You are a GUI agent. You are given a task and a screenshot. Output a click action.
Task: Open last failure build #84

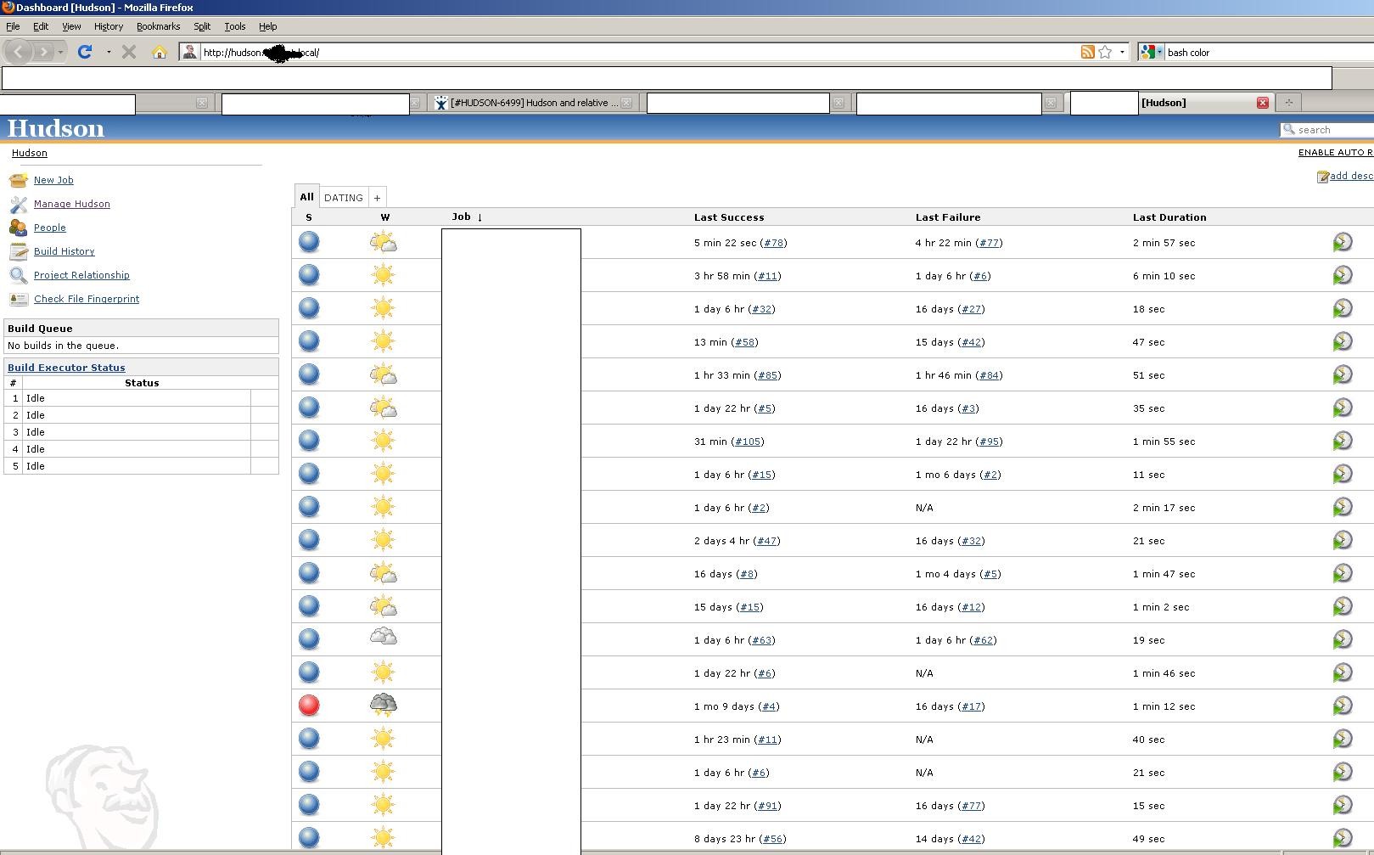click(989, 375)
